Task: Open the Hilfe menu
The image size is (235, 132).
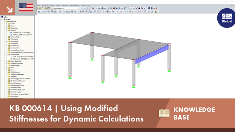Action: [x=89, y=5]
